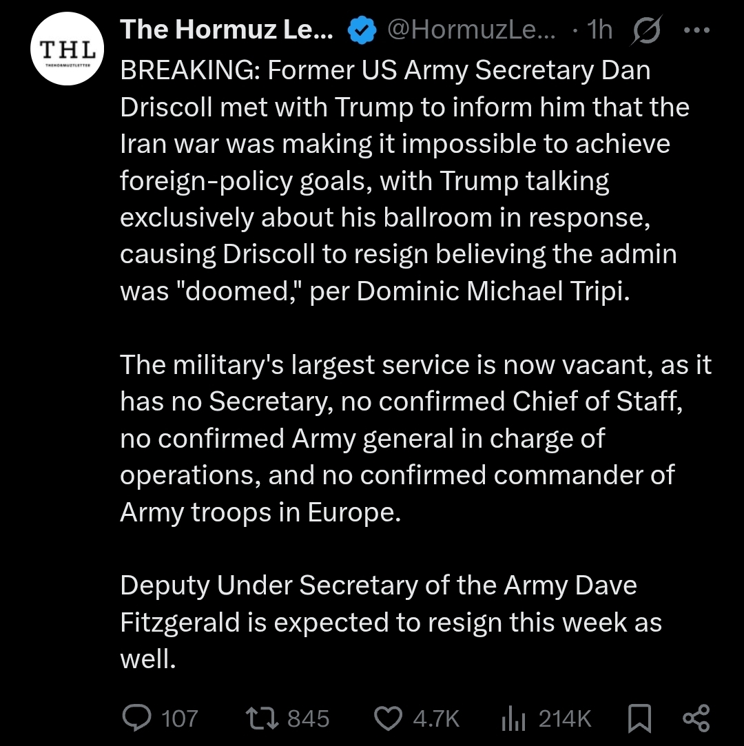Click the repost arrows icon
Image resolution: width=744 pixels, height=746 pixels.
coord(262,718)
